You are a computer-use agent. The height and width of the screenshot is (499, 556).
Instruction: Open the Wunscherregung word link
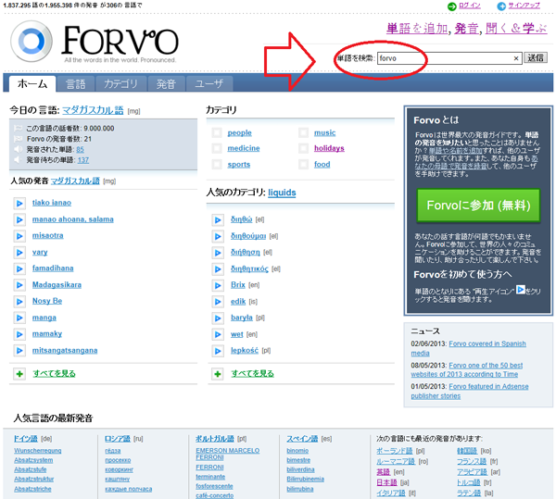click(x=38, y=451)
